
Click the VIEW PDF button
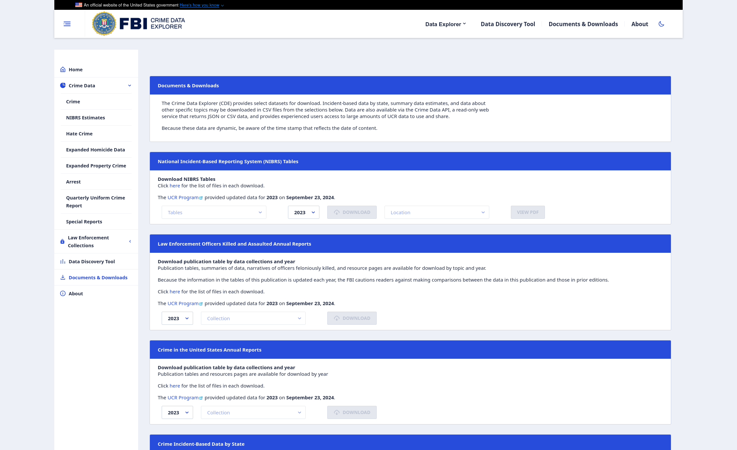click(x=528, y=212)
